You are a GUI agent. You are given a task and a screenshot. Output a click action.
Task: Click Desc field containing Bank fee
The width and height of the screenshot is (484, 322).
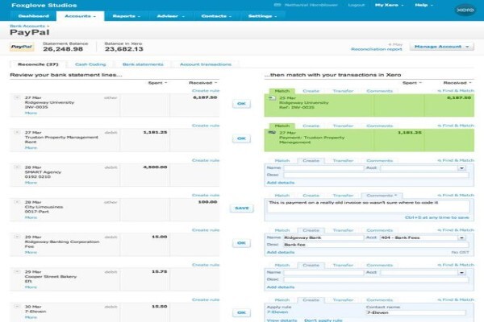[376, 245]
